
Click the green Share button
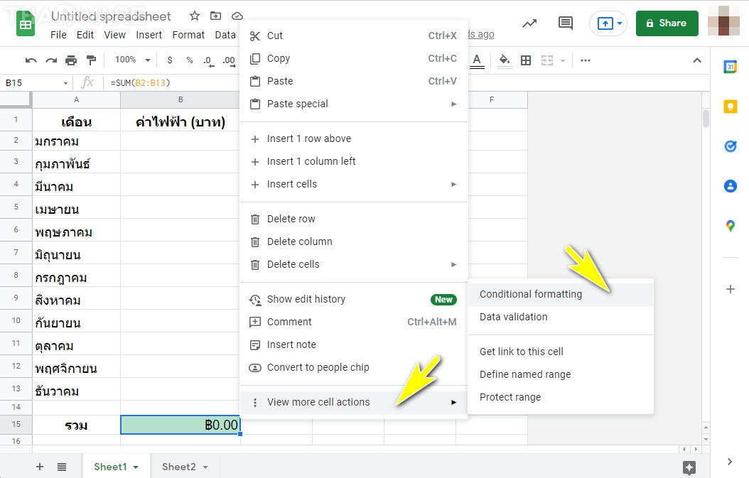coord(667,23)
